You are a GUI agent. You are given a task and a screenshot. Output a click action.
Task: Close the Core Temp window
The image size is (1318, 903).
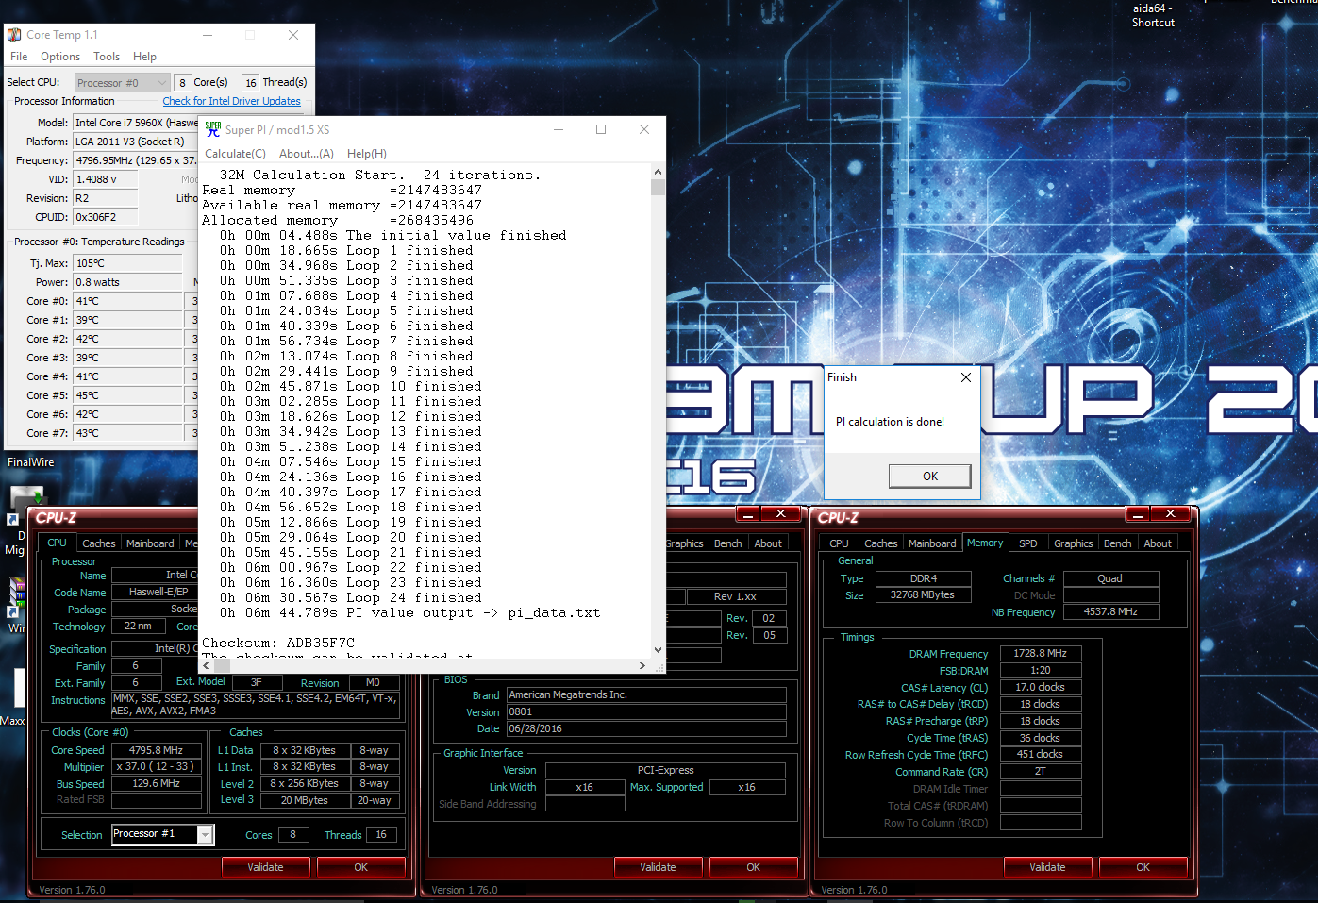pos(293,35)
